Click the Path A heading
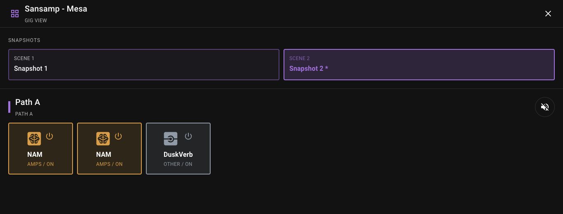 pyautogui.click(x=28, y=102)
